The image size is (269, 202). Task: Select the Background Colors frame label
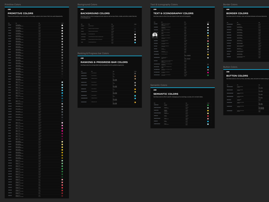point(87,5)
